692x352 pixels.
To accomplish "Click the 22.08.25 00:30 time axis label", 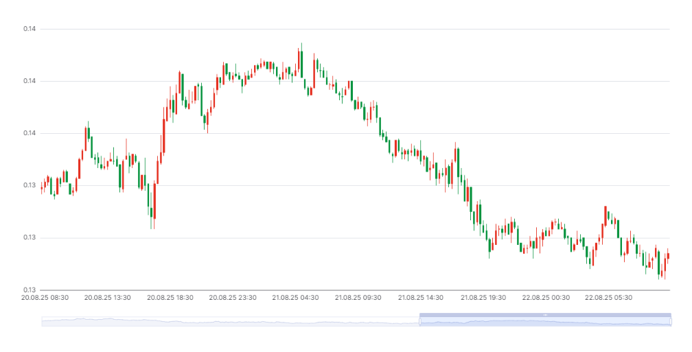I will (546, 298).
